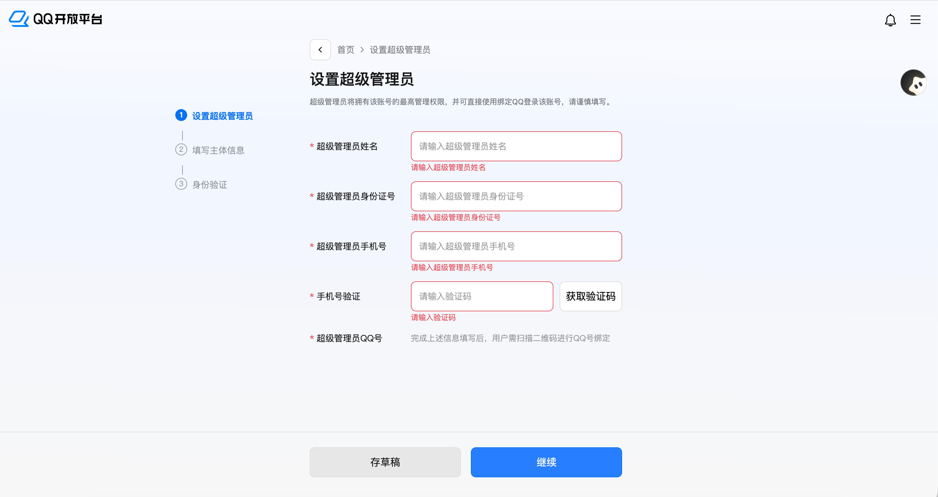Click 获取验证码 to request a code
Screen dimensions: 938x497
point(591,296)
